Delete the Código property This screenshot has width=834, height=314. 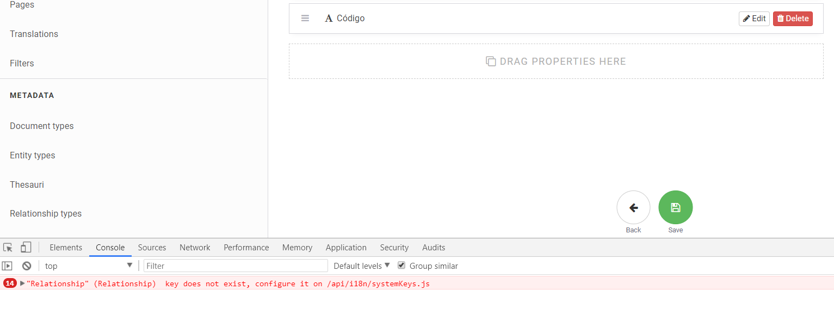click(793, 19)
